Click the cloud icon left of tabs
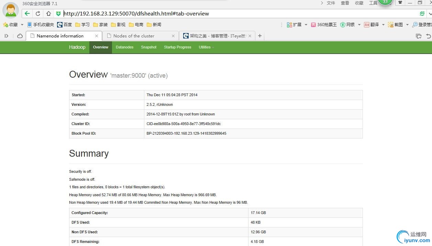432x246 pixels. [20, 36]
